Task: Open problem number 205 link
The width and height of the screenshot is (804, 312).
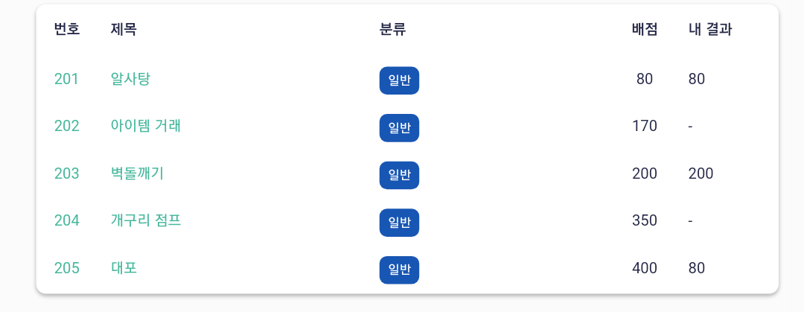Action: coord(67,268)
